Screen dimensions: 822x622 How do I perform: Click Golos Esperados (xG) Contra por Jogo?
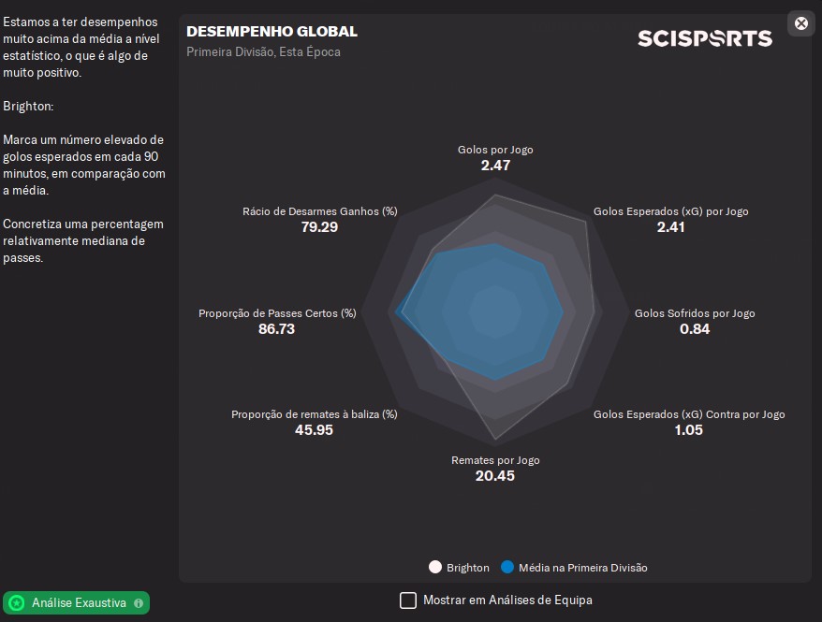[689, 414]
